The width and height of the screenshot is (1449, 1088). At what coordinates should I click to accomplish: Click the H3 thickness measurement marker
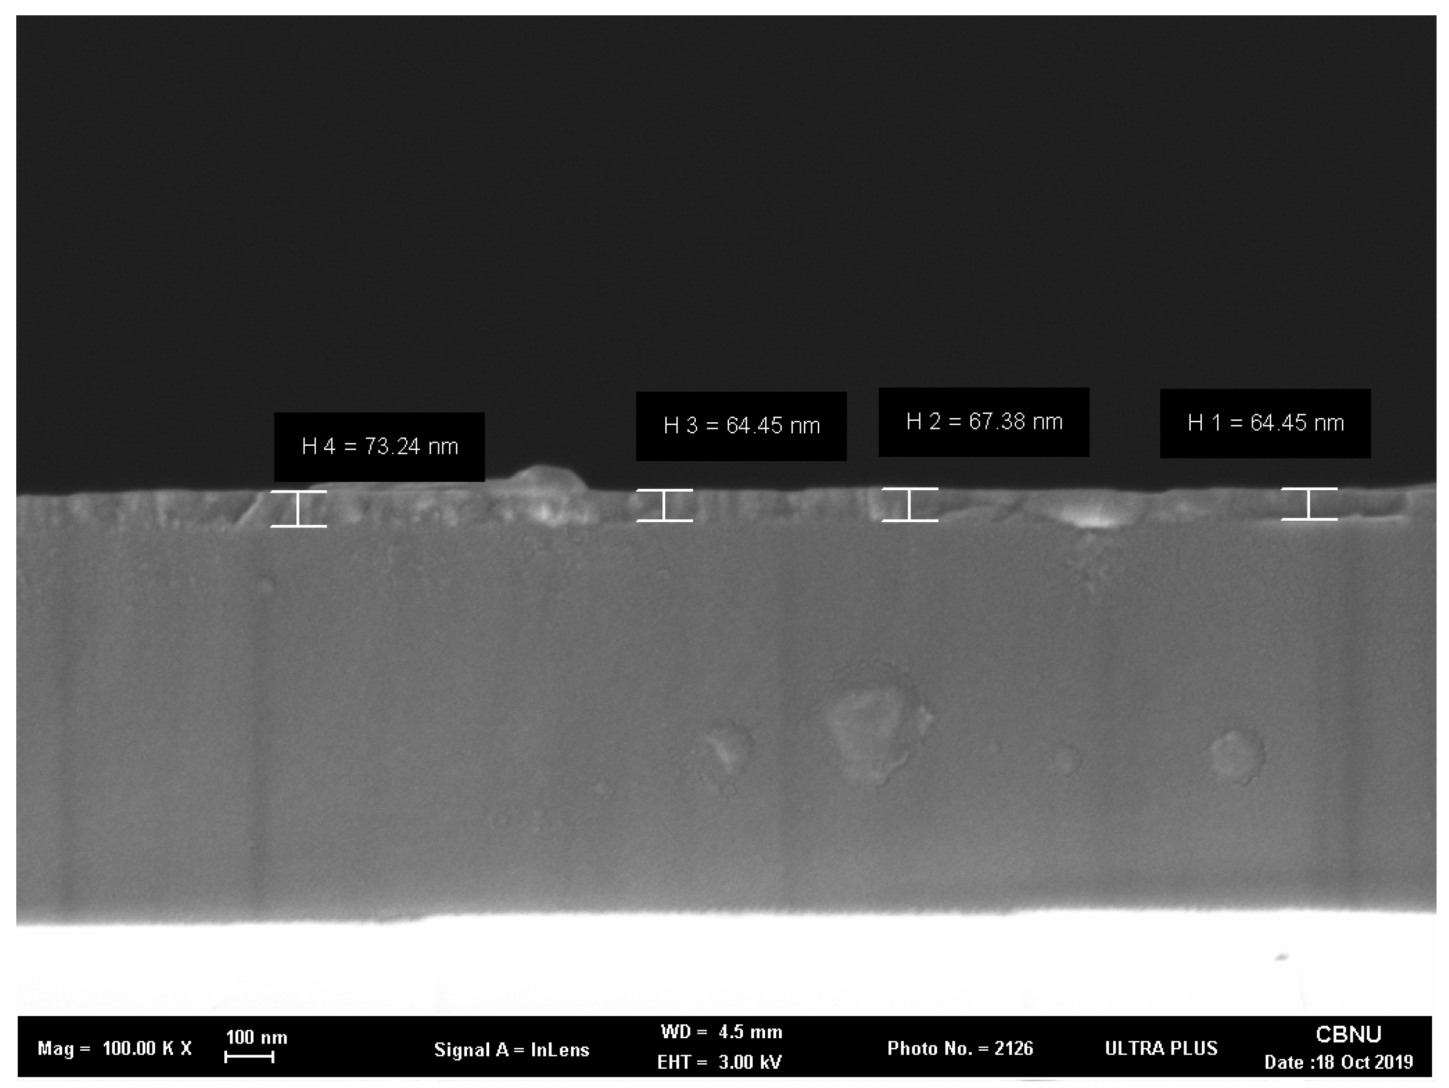[664, 506]
